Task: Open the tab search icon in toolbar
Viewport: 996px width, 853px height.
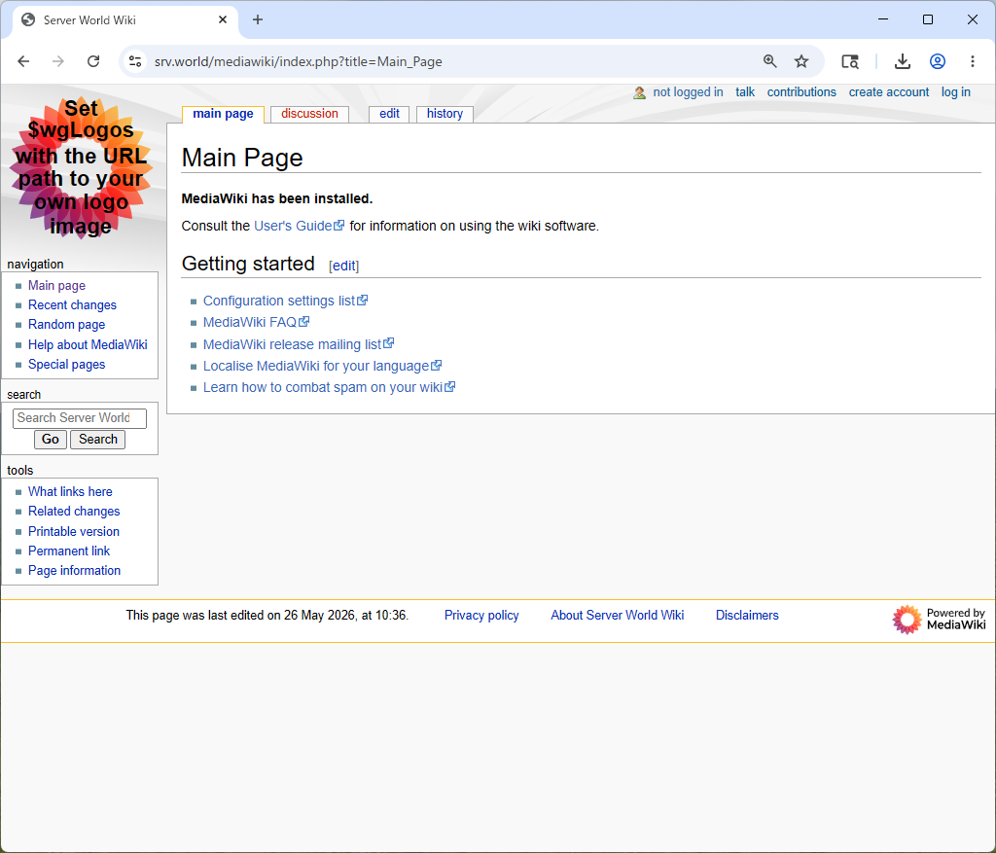Action: coord(850,61)
